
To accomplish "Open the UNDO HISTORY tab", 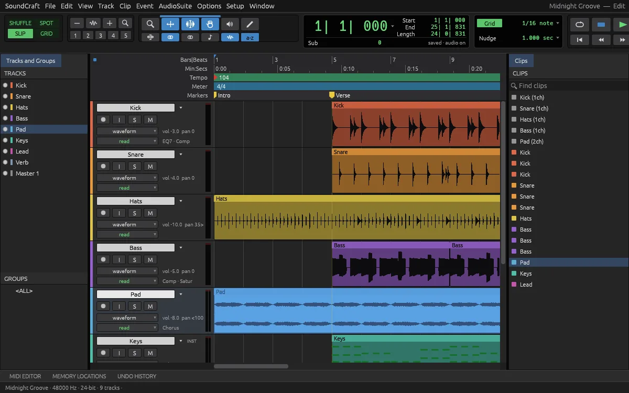I will click(x=137, y=376).
